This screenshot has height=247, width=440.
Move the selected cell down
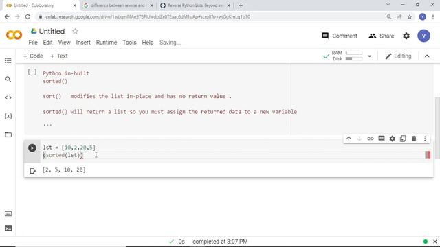[x=360, y=139]
